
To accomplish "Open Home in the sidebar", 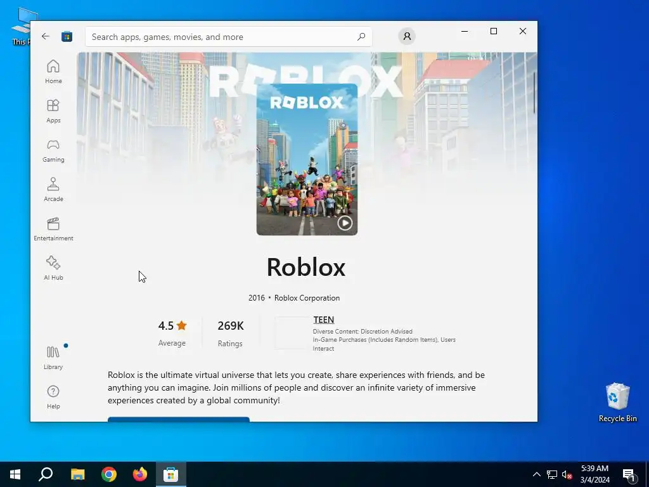I will [x=53, y=72].
